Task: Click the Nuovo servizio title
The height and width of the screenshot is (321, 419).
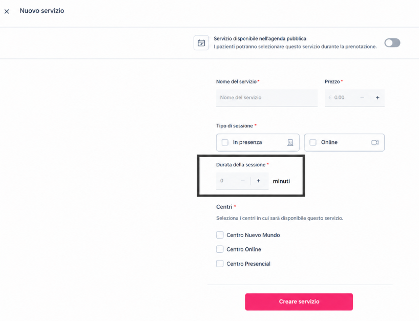Action: [x=42, y=11]
